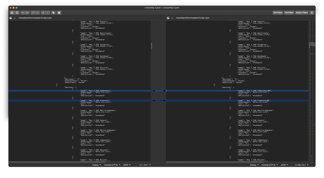Click left pane highlighted line "Rai 3 TGR Piemonte"
The width and height of the screenshot is (324, 178).
click(80, 100)
